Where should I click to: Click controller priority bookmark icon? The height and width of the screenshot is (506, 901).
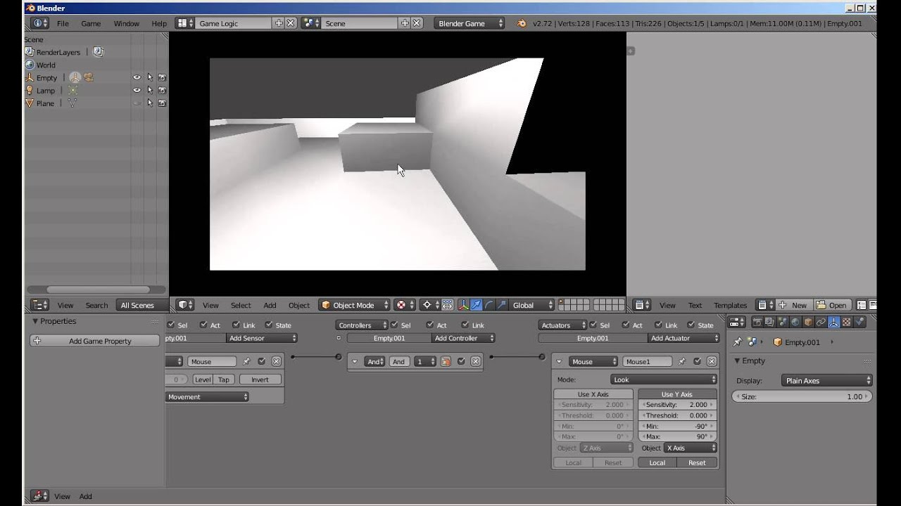pos(446,361)
